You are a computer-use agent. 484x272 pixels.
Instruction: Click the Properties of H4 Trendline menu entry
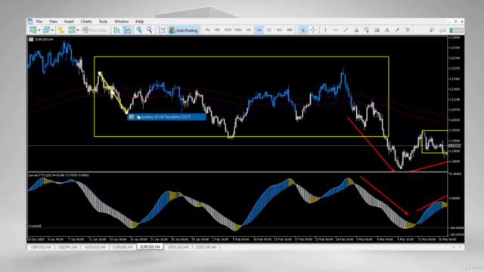click(166, 117)
